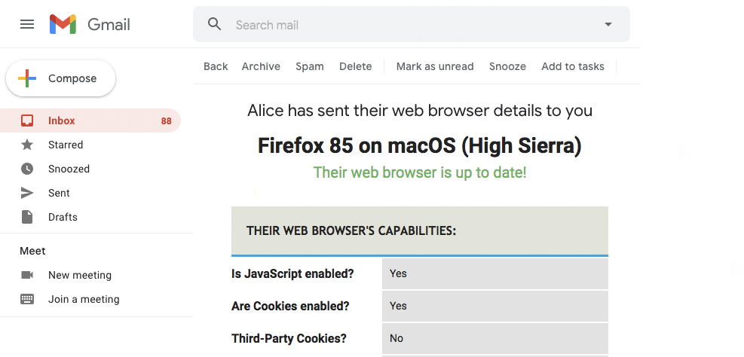
Task: Click the "Third-Party Cookies?" label
Action: [x=289, y=338]
